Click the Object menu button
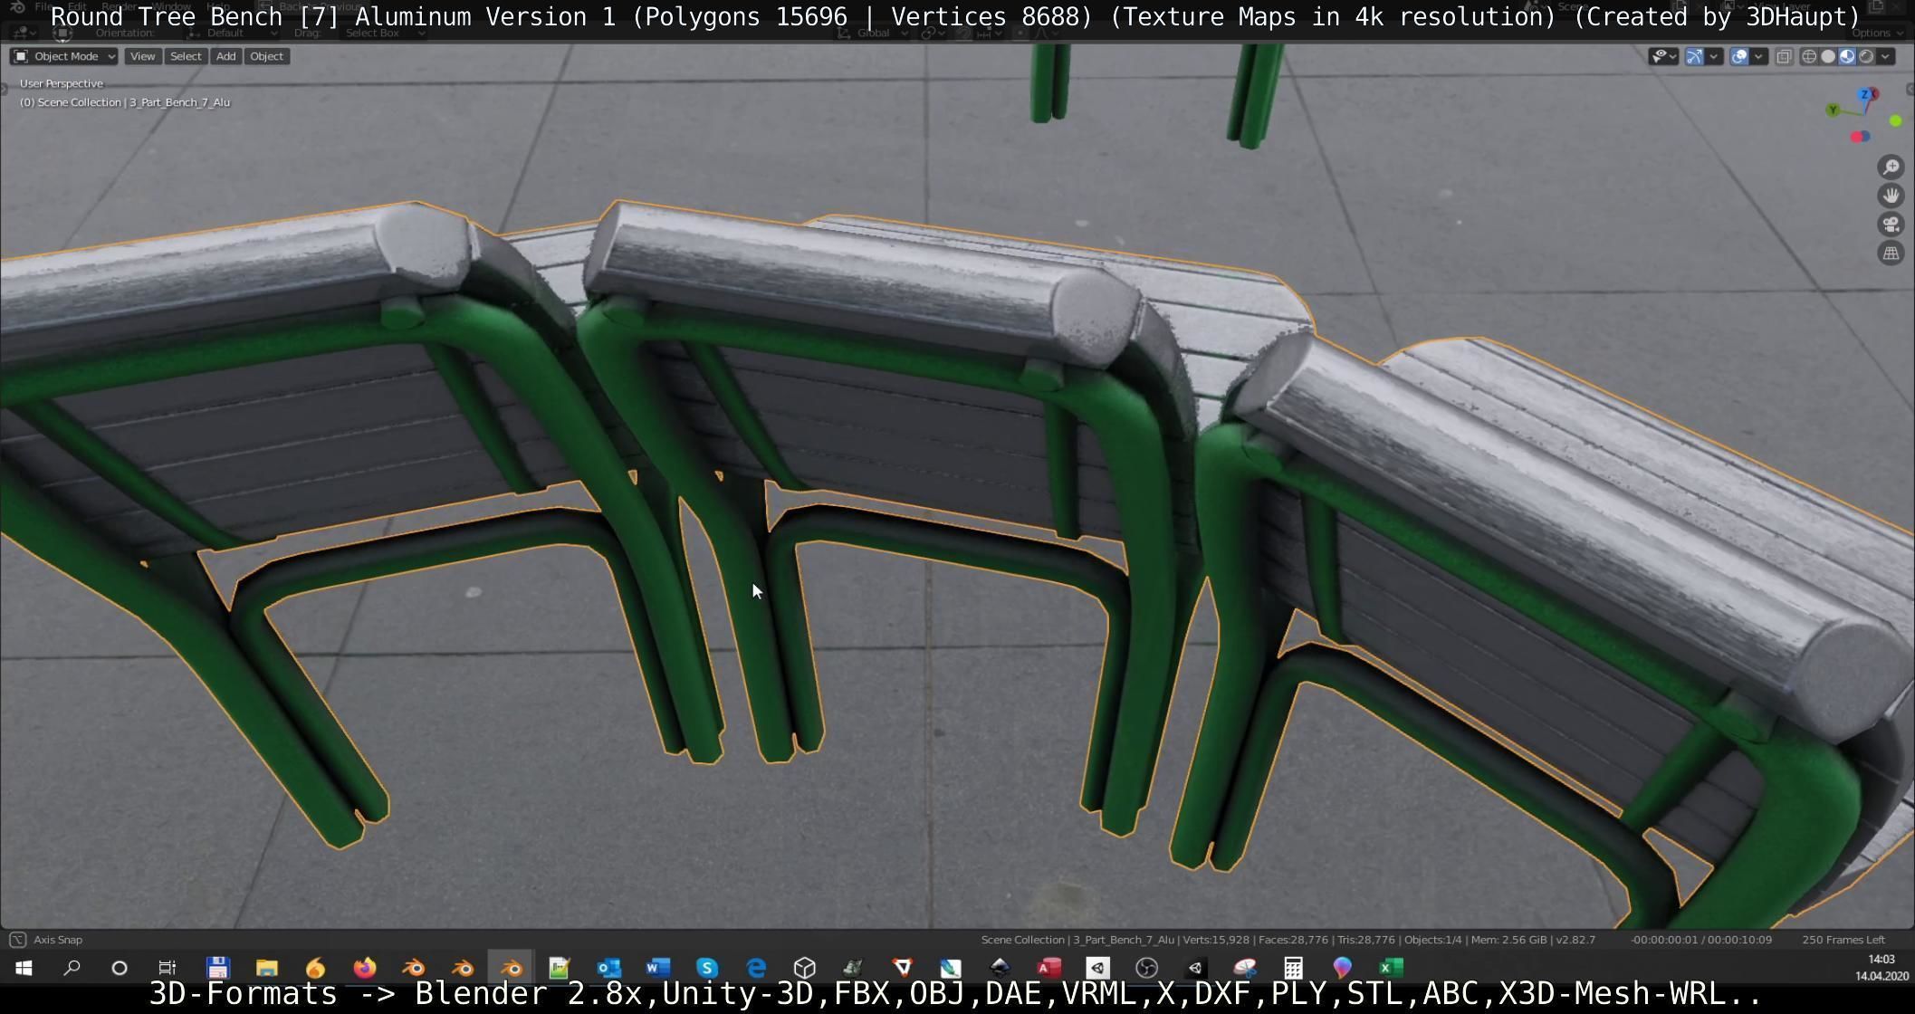The height and width of the screenshot is (1014, 1915). pos(266,56)
